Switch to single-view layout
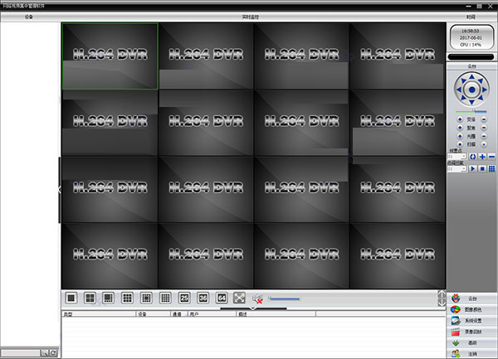Image resolution: width=498 pixels, height=359 pixels. click(71, 298)
